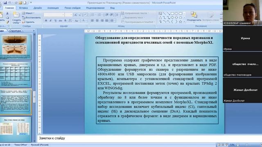The height and width of the screenshot is (147, 262).
Task: Toggle strikethrough formatting (abc)
Action: click(x=60, y=21)
